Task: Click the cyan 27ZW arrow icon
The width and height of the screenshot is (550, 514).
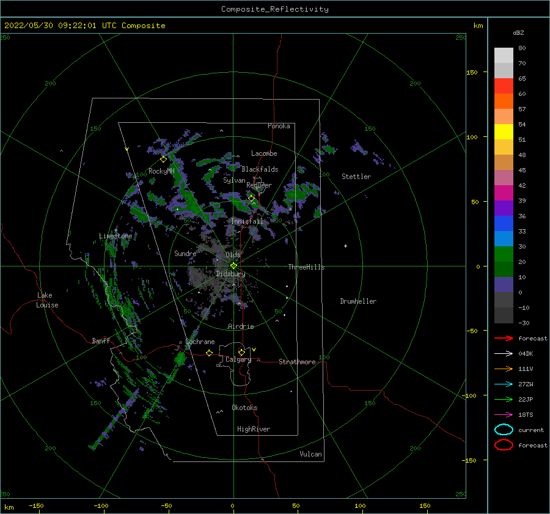Action: point(504,384)
